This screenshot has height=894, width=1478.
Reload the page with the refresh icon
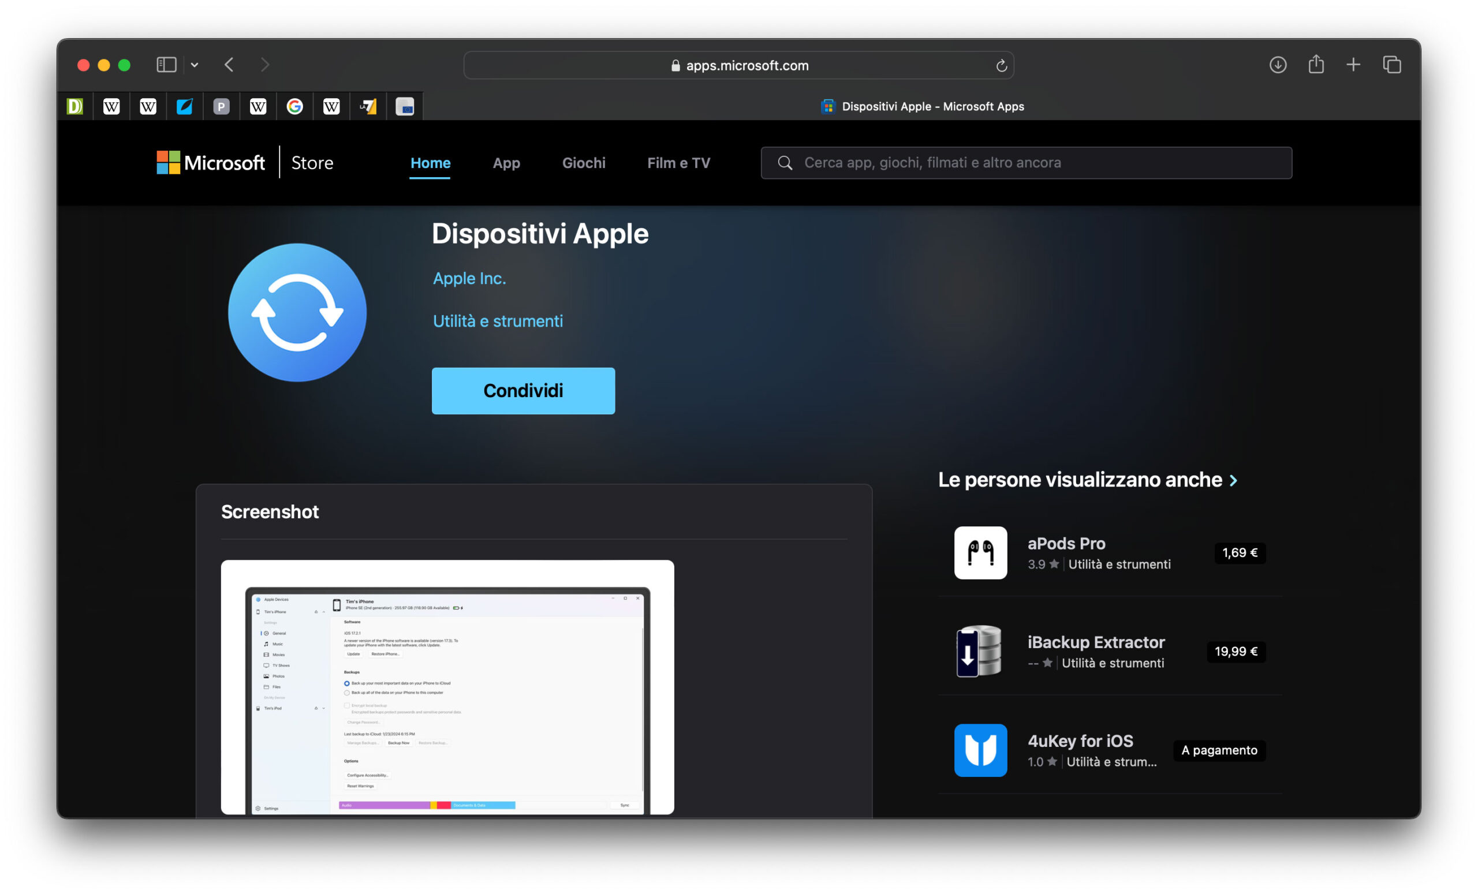(x=1001, y=65)
